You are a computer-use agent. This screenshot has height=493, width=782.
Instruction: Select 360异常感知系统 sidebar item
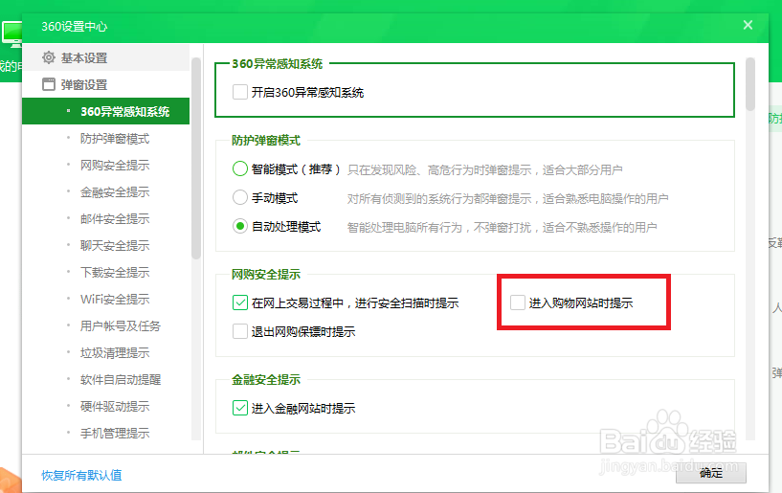pos(105,111)
